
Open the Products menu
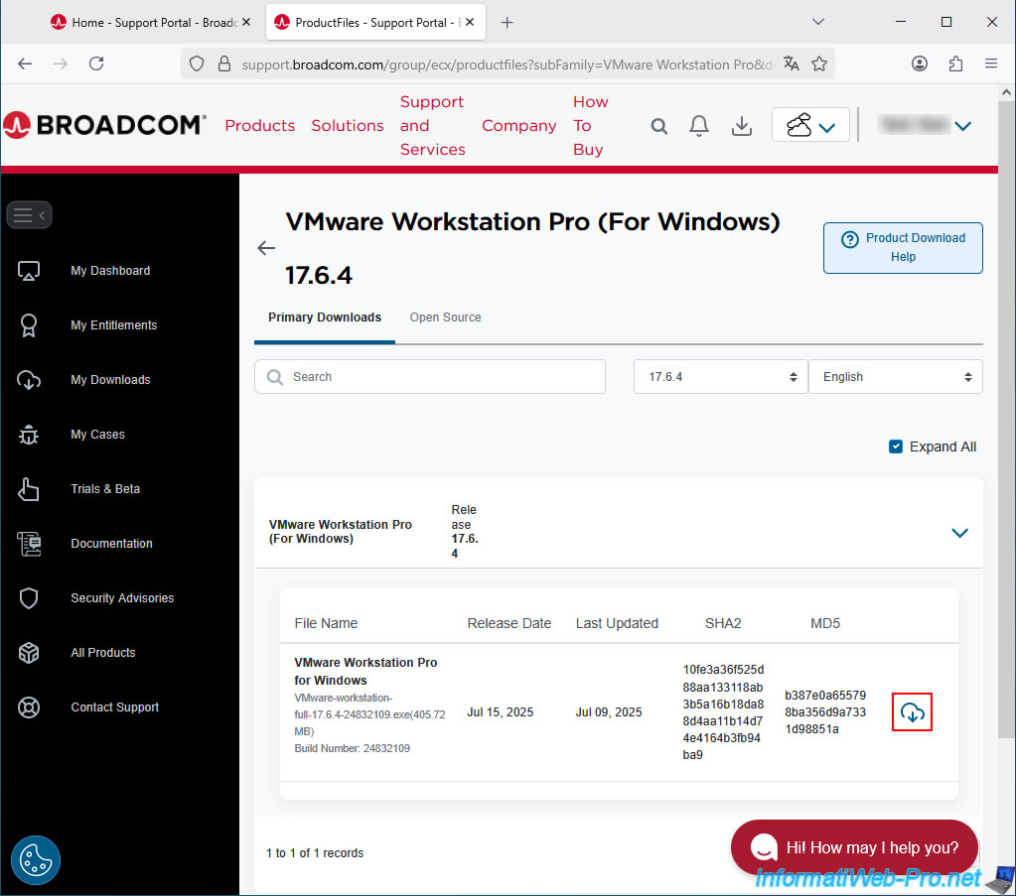(259, 126)
